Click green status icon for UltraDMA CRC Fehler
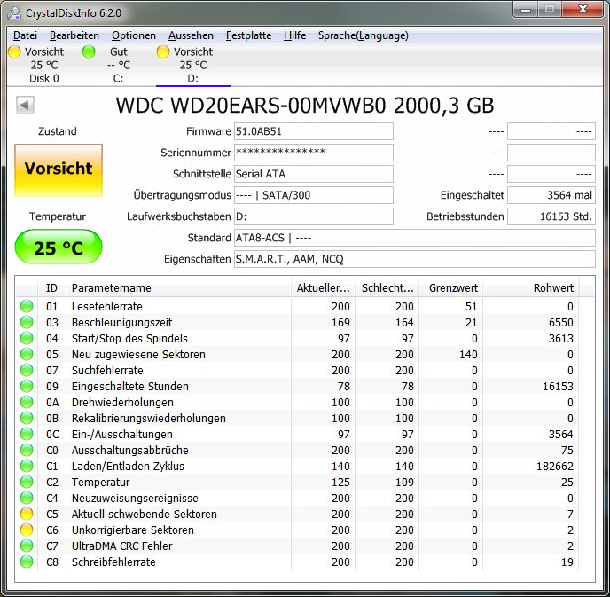Image resolution: width=610 pixels, height=597 pixels. click(x=27, y=546)
